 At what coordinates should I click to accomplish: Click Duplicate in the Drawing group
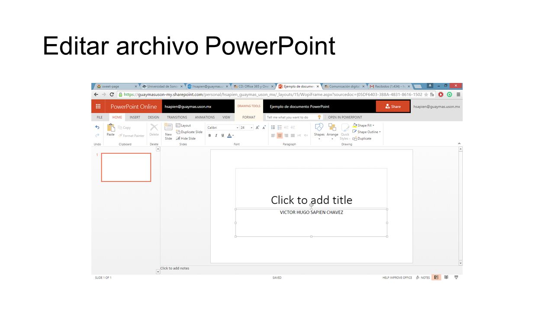(x=362, y=138)
